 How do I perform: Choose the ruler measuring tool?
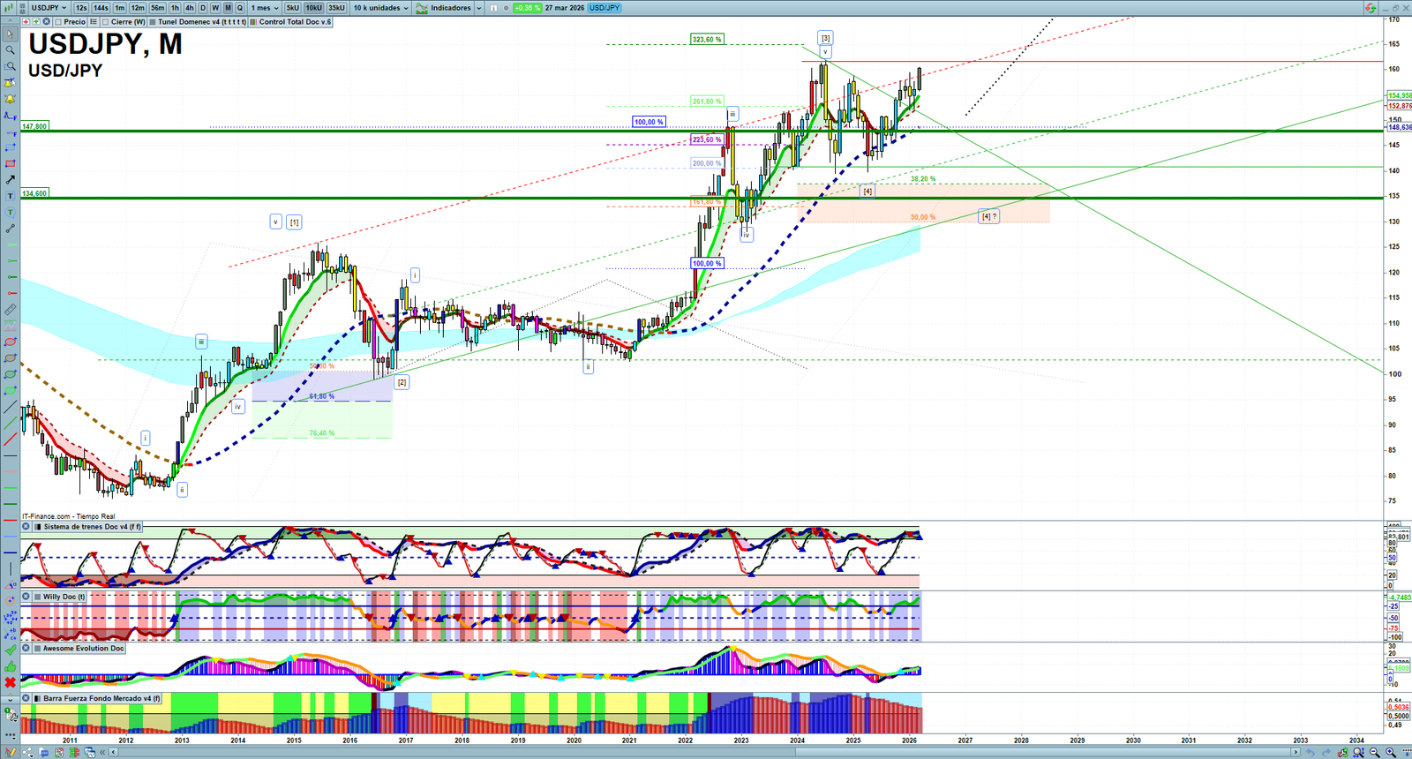(10, 310)
